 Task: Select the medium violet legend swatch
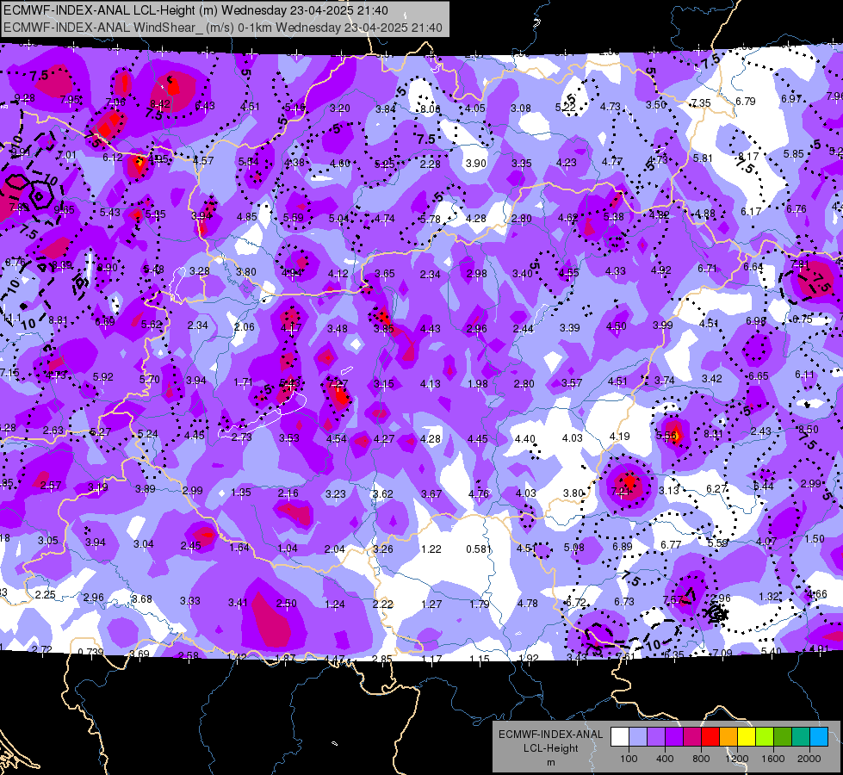656,737
